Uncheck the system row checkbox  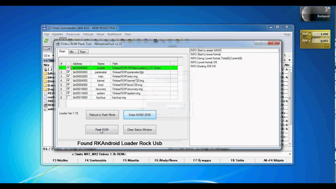(x=69, y=93)
